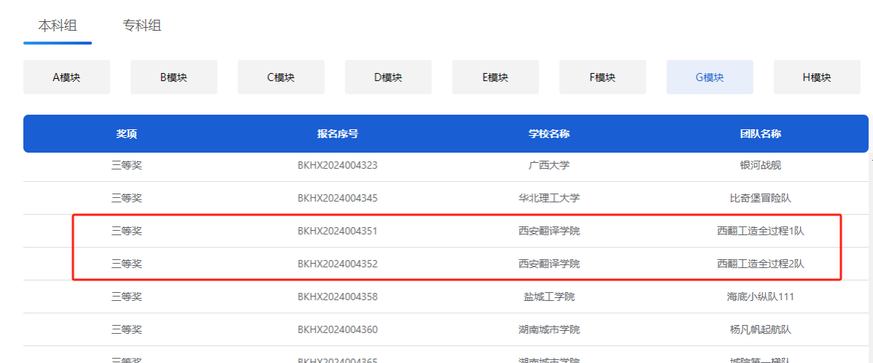
Task: Select team name 西翻工造全过程1队
Action: [761, 231]
